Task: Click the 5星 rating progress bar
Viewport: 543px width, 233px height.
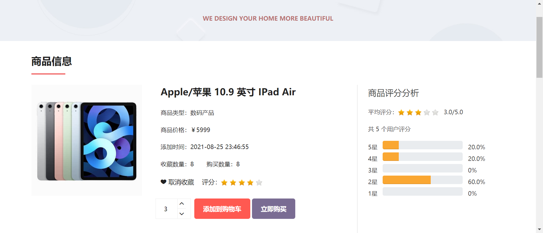Action: pyautogui.click(x=423, y=145)
